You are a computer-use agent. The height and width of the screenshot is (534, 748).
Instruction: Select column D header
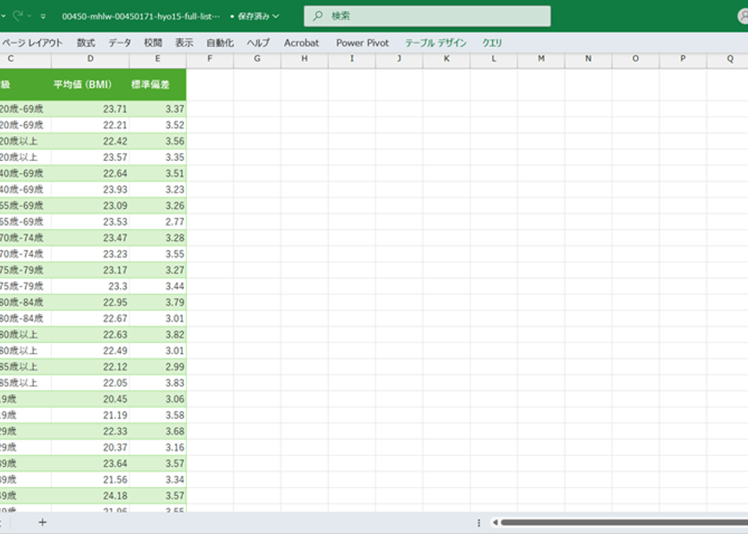tap(90, 58)
